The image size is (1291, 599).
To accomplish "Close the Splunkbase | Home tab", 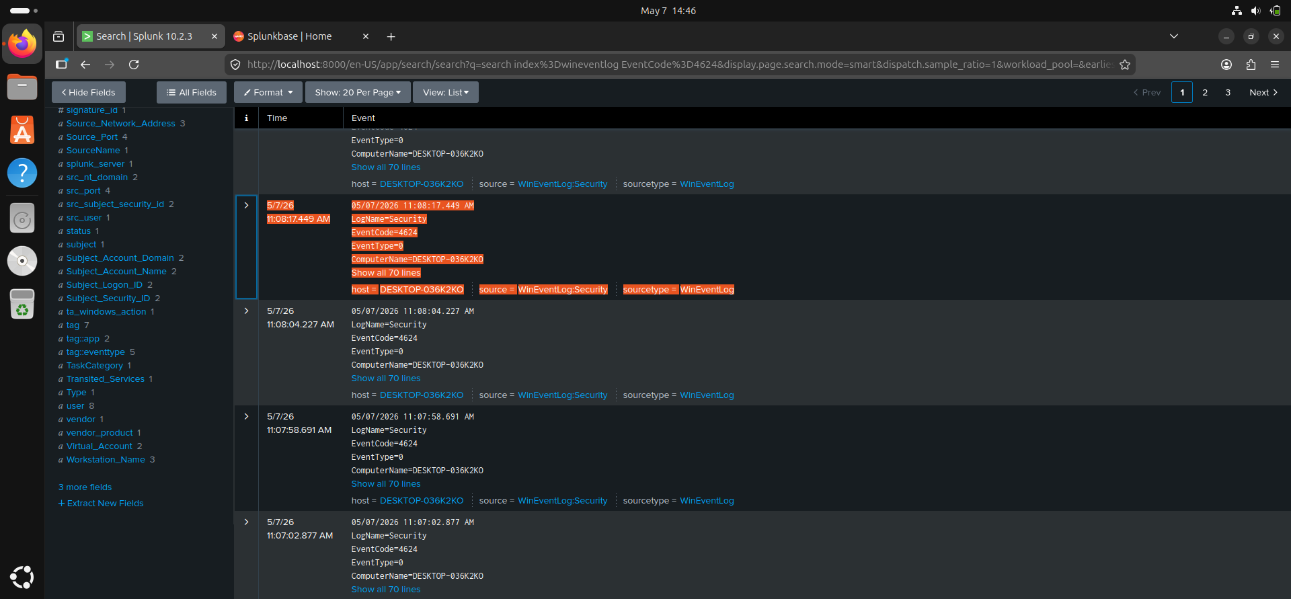I will point(366,36).
